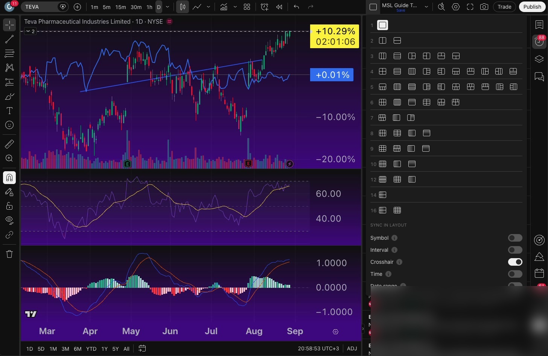The width and height of the screenshot is (548, 356).
Task: Select the ruler measure tool
Action: pyautogui.click(x=9, y=144)
